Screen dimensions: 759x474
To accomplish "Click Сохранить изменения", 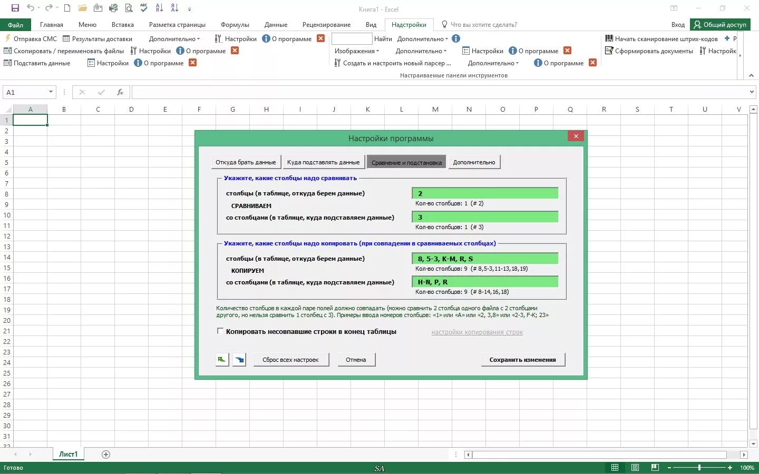I will click(522, 359).
